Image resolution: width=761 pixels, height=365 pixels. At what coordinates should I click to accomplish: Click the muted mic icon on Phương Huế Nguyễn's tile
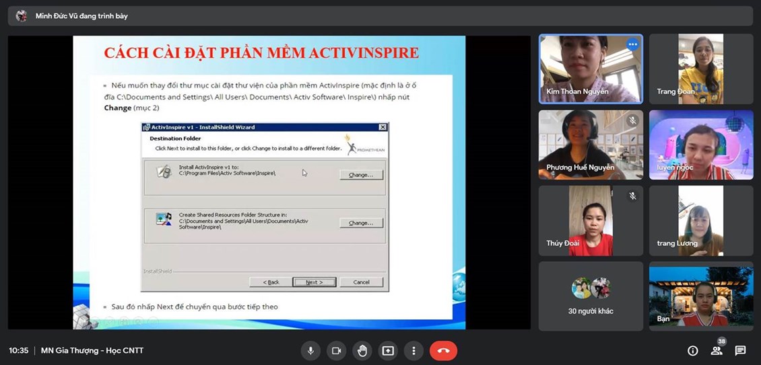click(632, 120)
